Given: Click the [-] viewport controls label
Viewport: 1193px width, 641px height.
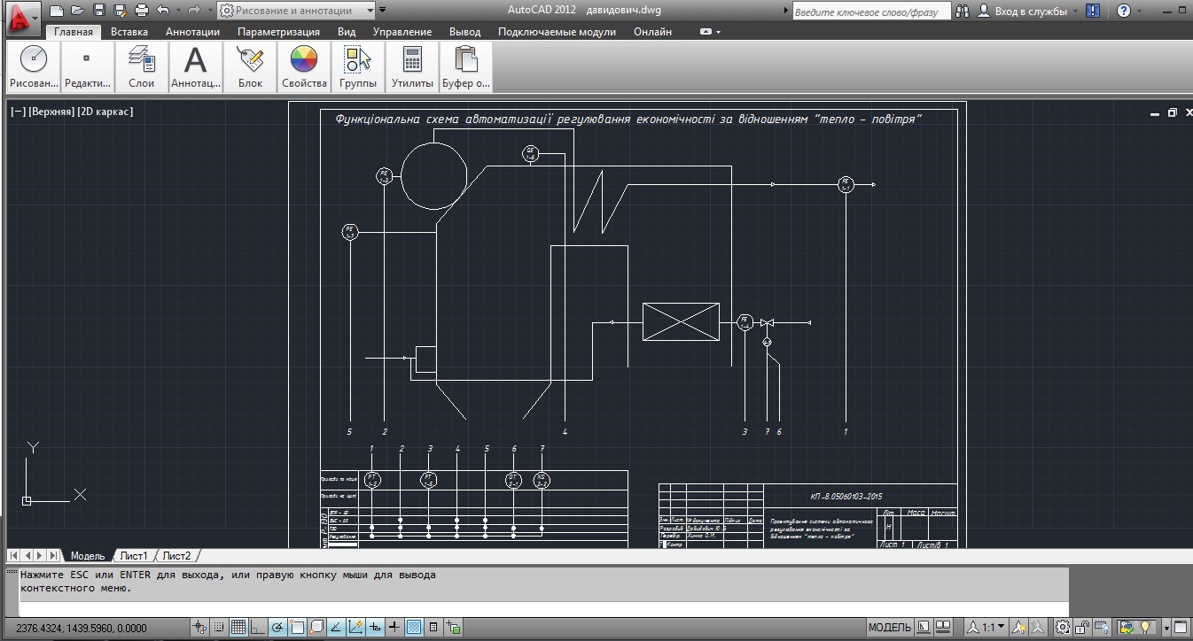Looking at the screenshot, I should pos(18,112).
